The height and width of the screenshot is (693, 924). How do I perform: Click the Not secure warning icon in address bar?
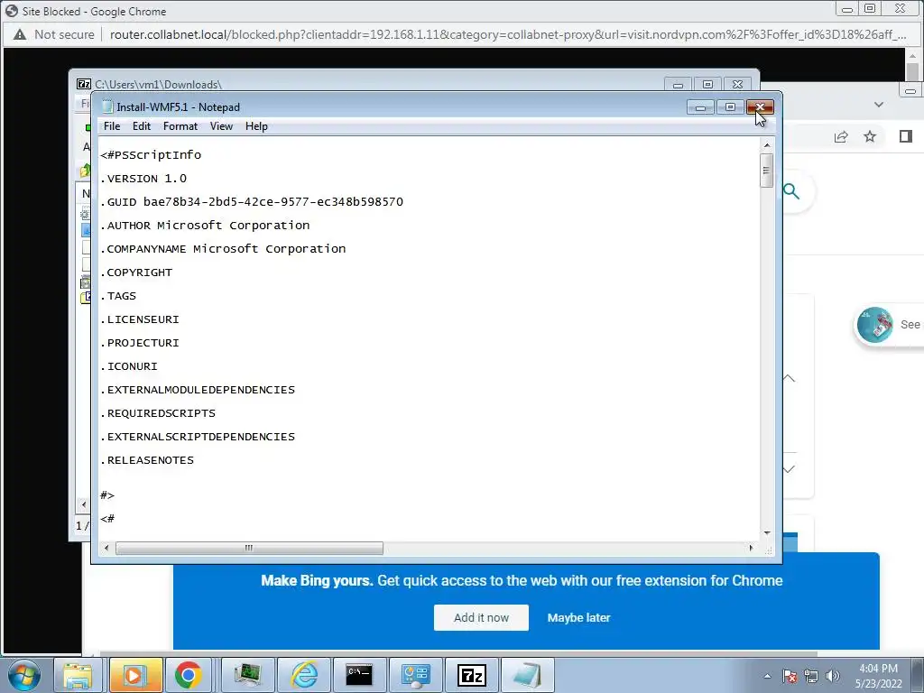click(x=20, y=35)
